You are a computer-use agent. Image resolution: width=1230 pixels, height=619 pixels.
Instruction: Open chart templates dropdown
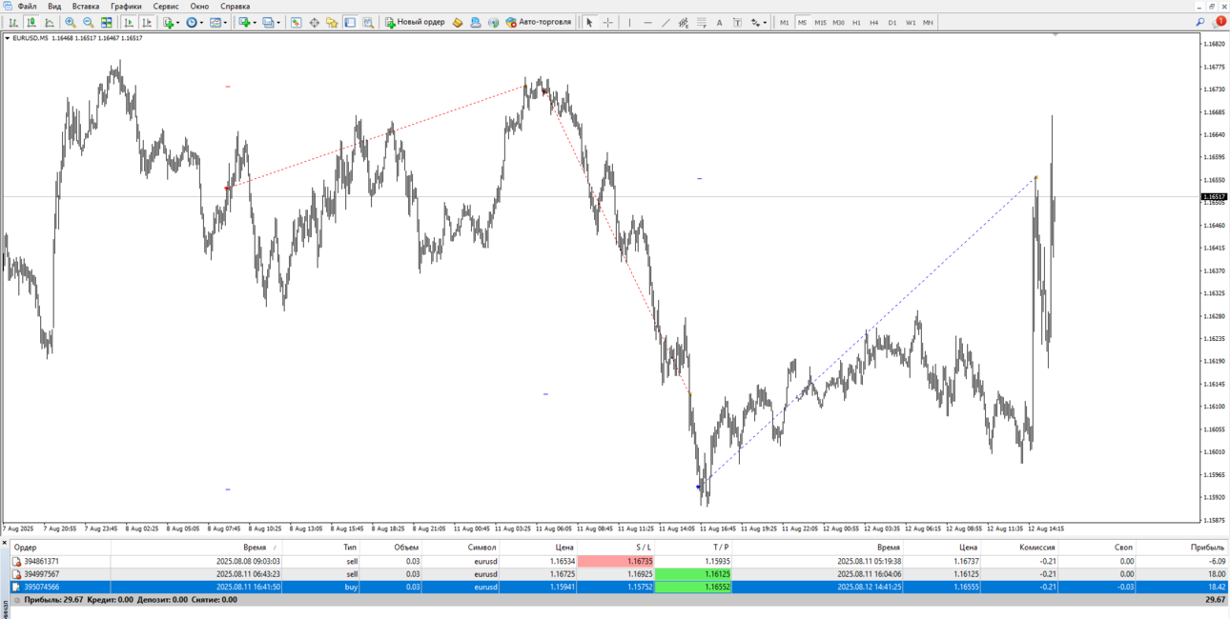coord(219,22)
